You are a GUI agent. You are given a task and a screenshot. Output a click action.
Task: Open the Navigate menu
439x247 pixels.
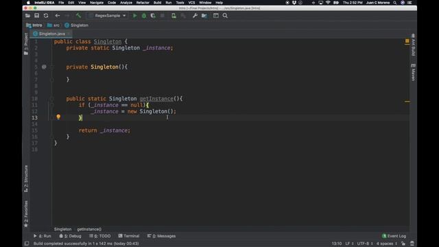coord(97,3)
